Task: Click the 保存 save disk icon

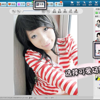Action: click(x=78, y=3)
